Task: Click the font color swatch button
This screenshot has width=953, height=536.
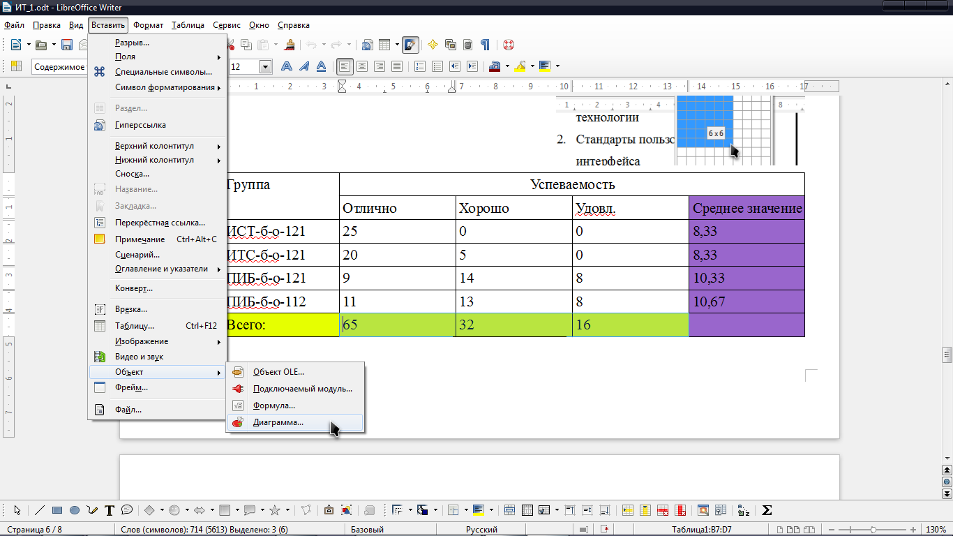Action: [495, 66]
